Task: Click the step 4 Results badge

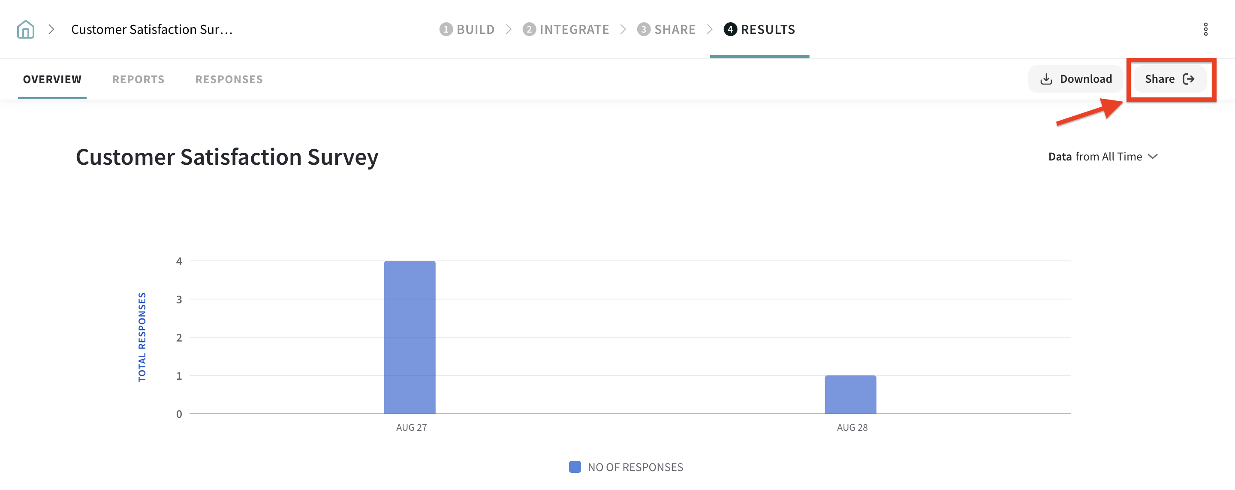Action: pyautogui.click(x=730, y=30)
